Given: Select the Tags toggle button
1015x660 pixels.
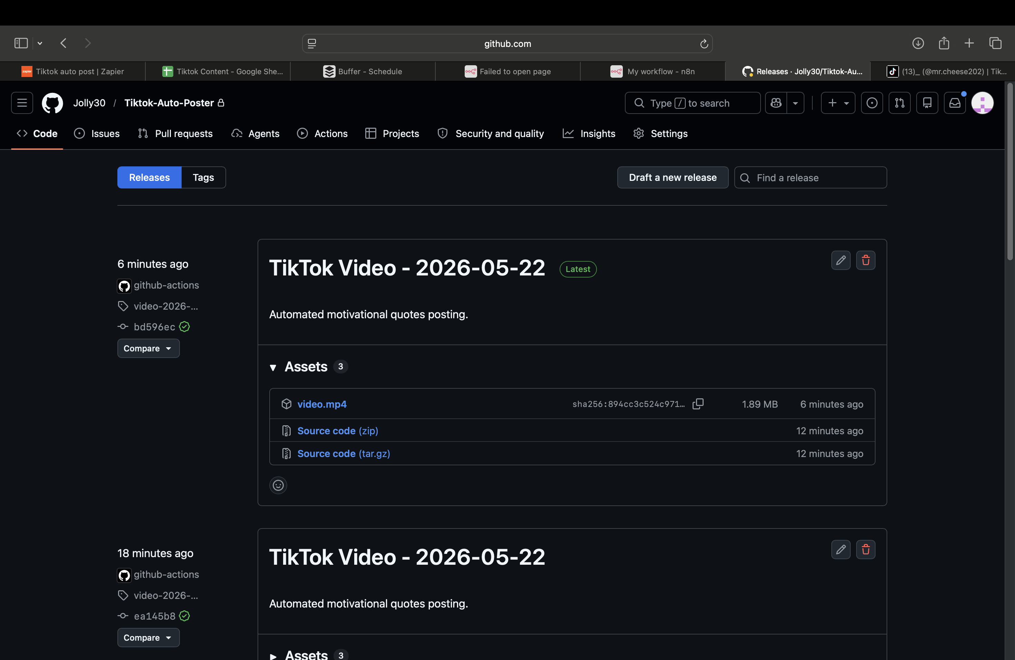Looking at the screenshot, I should 203,177.
